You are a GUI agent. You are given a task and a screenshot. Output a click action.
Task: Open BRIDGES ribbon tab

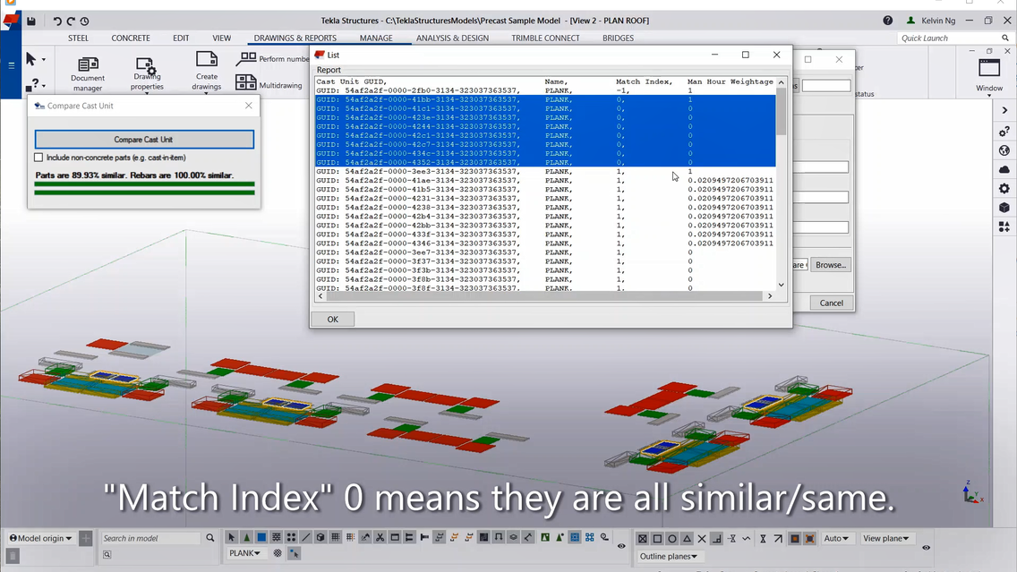[618, 38]
